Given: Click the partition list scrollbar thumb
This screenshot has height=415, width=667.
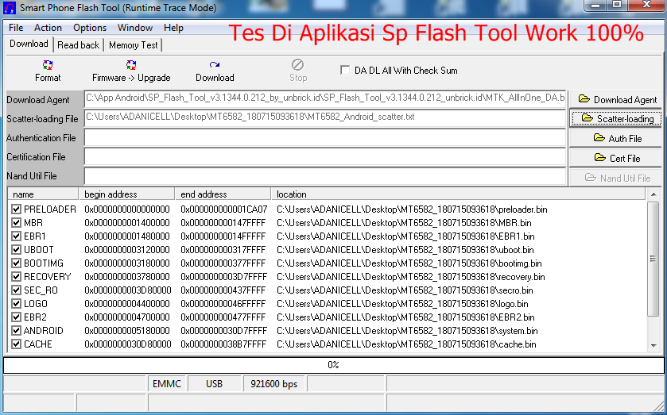Looking at the screenshot, I should (653, 259).
